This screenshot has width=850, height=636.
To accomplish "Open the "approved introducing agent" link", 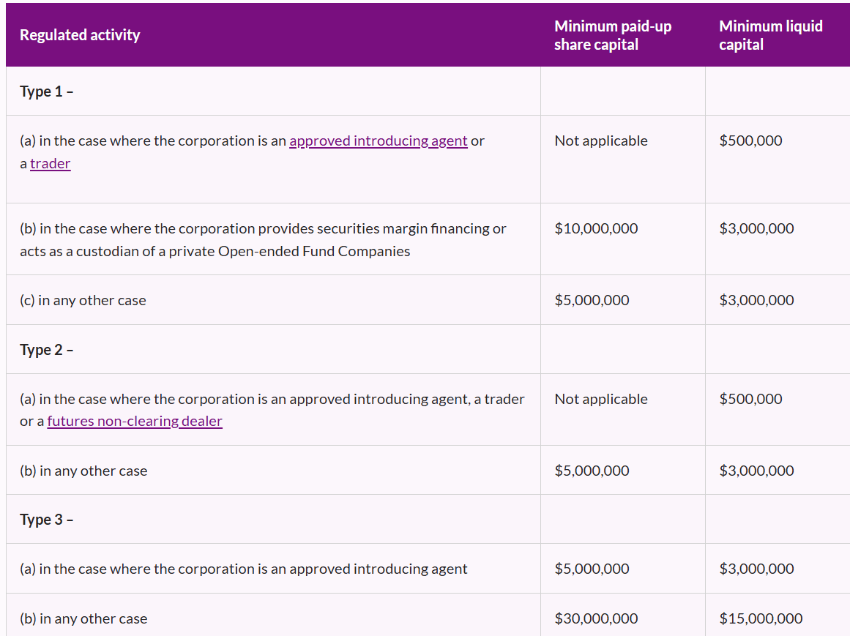I will point(378,141).
